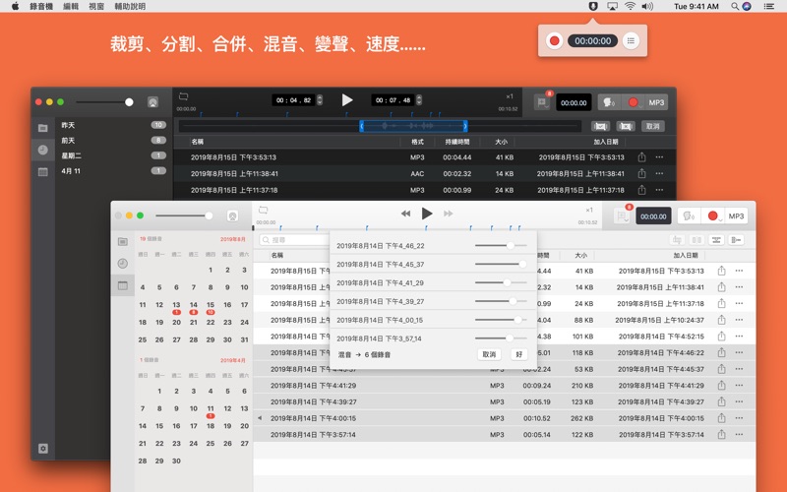Open 視窗 menu in menu bar
Screen dimensions: 787x492
(95, 6)
